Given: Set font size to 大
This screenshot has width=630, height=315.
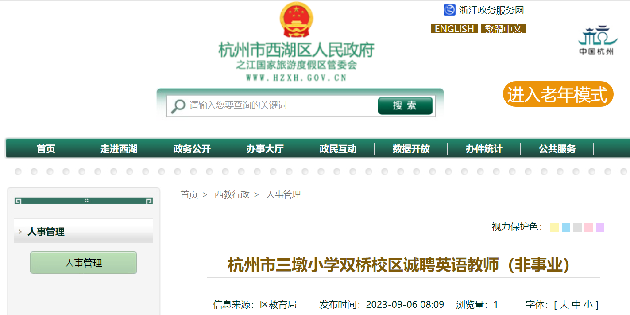Looking at the screenshot, I should click(564, 305).
